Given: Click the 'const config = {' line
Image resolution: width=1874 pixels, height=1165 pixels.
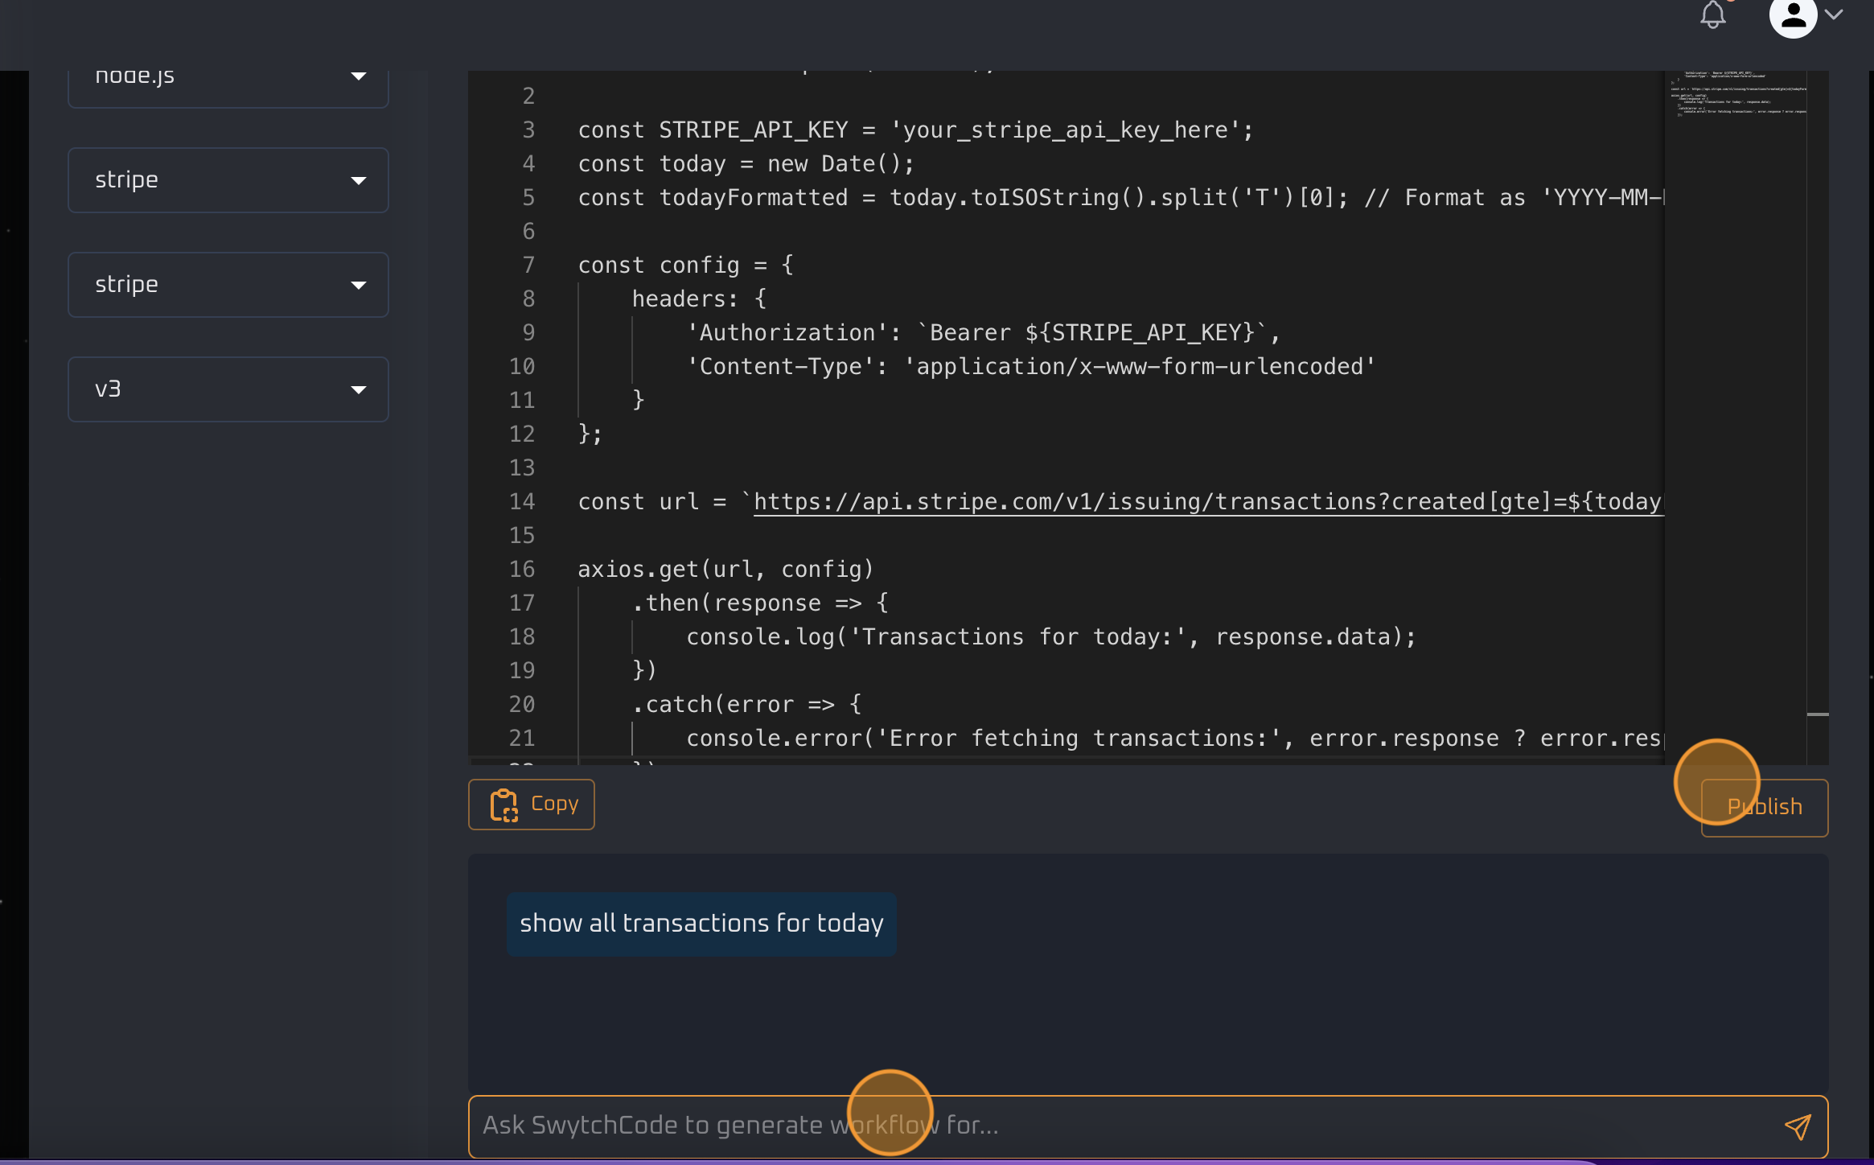Looking at the screenshot, I should [x=685, y=266].
